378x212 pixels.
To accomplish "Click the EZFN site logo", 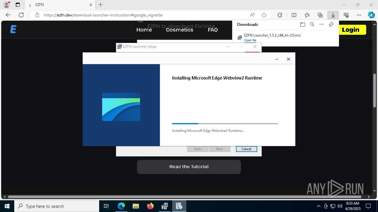I will tap(13, 29).
